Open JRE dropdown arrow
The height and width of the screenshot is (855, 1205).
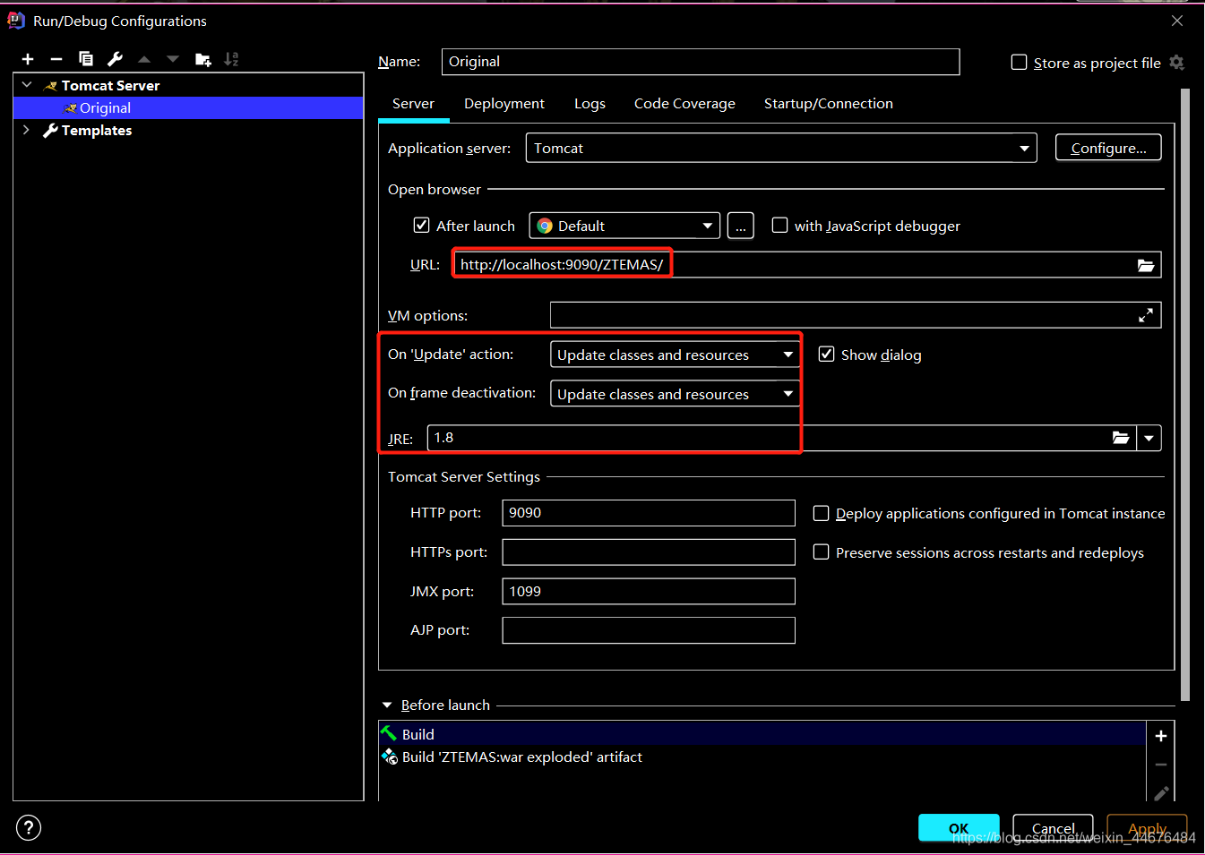pos(1149,438)
